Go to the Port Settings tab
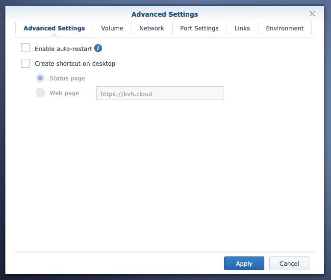 (199, 28)
